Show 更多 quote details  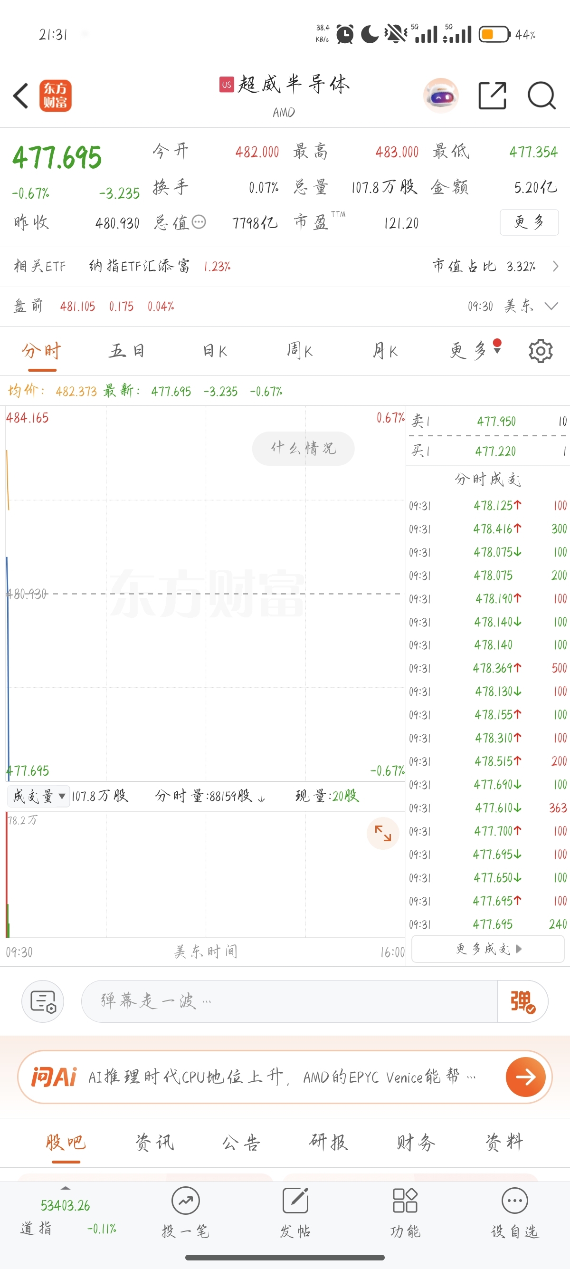click(529, 222)
